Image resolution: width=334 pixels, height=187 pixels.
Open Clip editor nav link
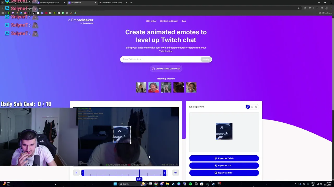pyautogui.click(x=151, y=21)
